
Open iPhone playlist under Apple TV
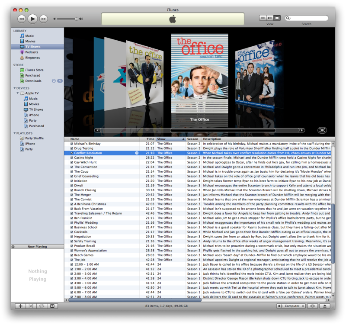click(34, 115)
